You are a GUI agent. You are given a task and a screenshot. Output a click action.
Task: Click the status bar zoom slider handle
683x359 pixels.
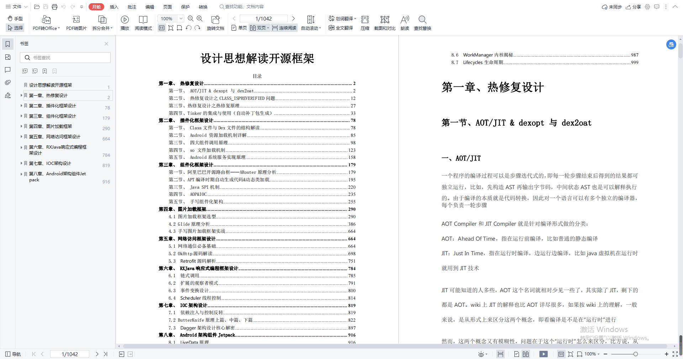[x=636, y=354]
